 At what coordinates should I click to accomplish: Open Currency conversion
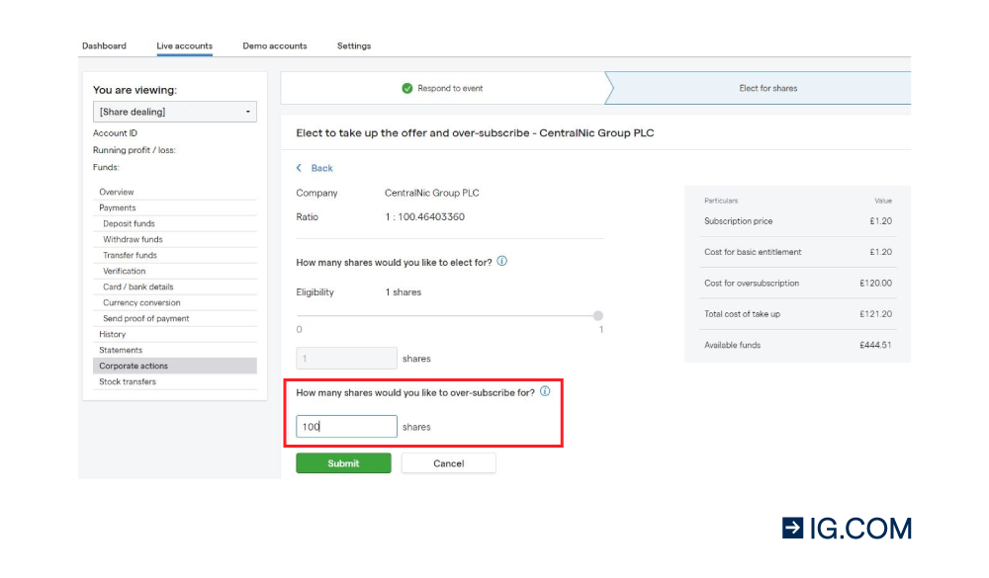point(175,302)
